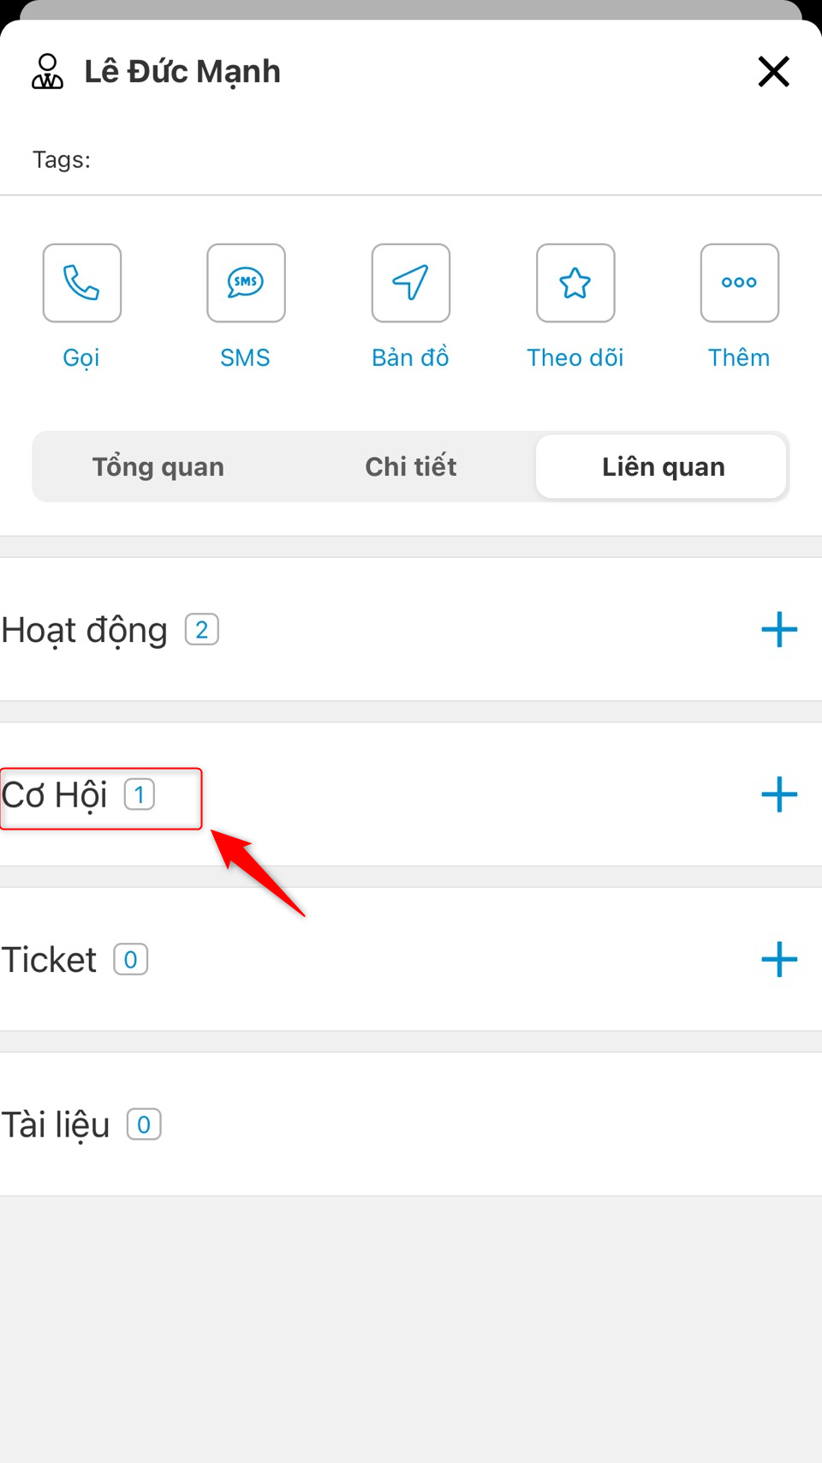Add new Hoạt động with plus icon
Image resolution: width=822 pixels, height=1463 pixels.
[x=779, y=630]
